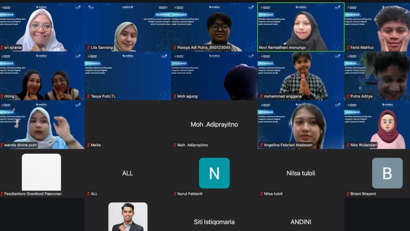Click muted mic icon next to Briant Brayent
This screenshot has height=231, width=410.
click(348, 194)
